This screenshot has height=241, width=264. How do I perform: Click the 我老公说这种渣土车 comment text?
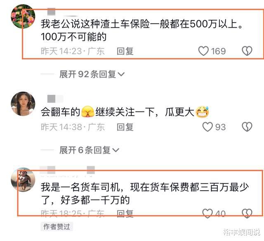[142, 30]
